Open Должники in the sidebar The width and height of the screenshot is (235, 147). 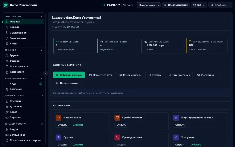pyautogui.click(x=24, y=106)
